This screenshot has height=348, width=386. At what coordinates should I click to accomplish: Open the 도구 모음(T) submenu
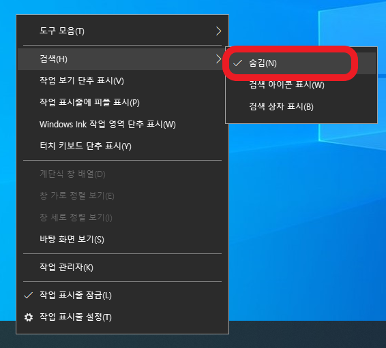coord(122,31)
